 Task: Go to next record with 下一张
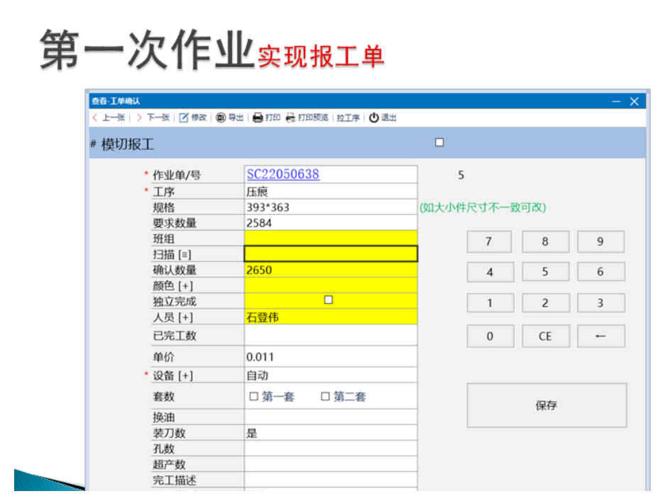coord(139,118)
